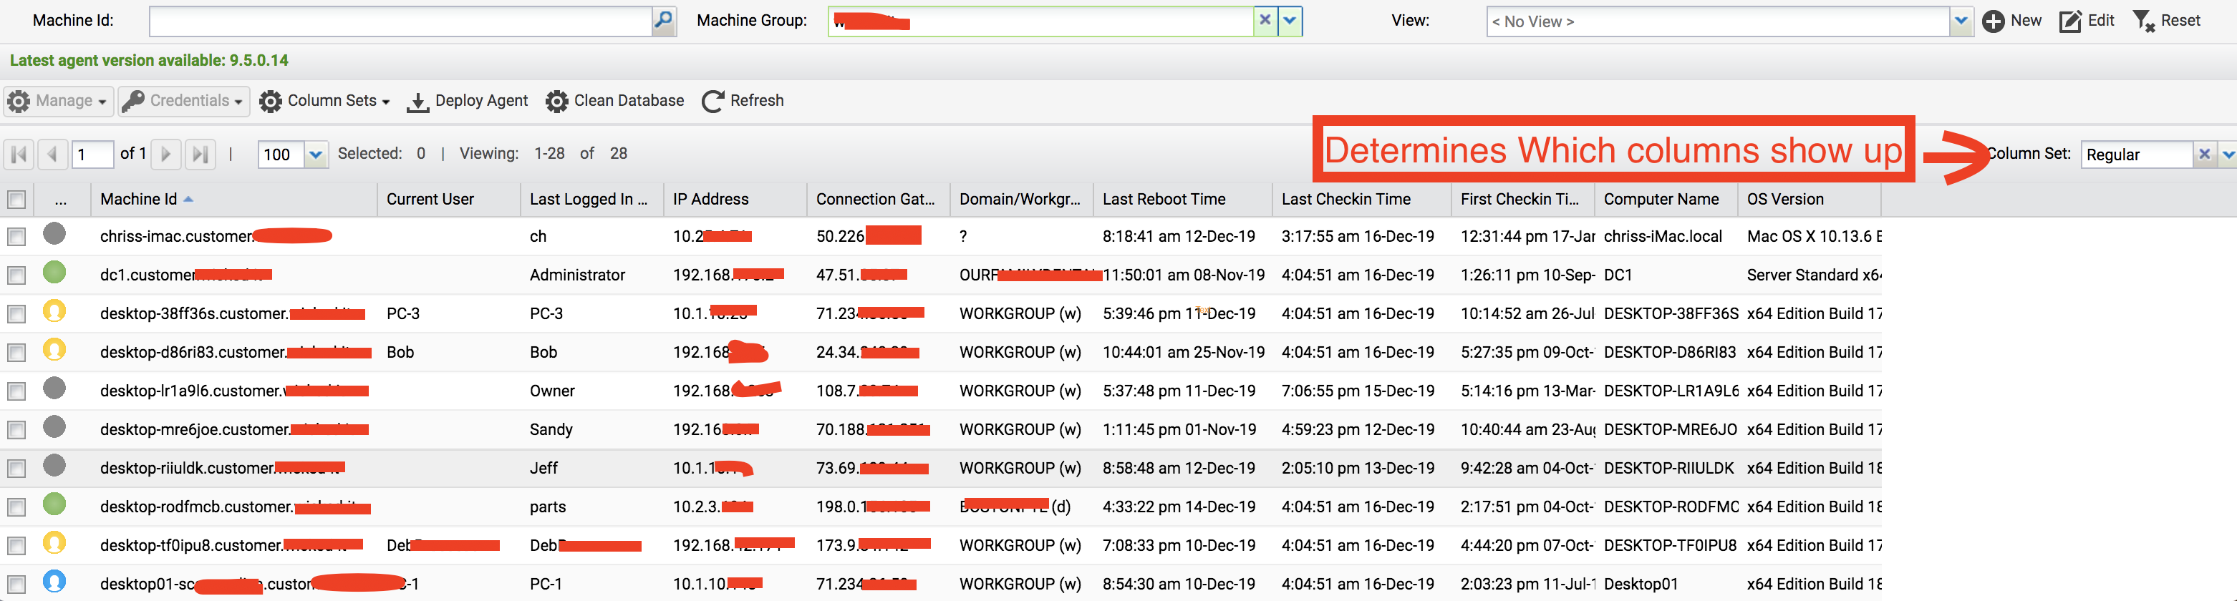This screenshot has width=2237, height=601.
Task: Sort by Computer Name column header
Action: click(1666, 200)
